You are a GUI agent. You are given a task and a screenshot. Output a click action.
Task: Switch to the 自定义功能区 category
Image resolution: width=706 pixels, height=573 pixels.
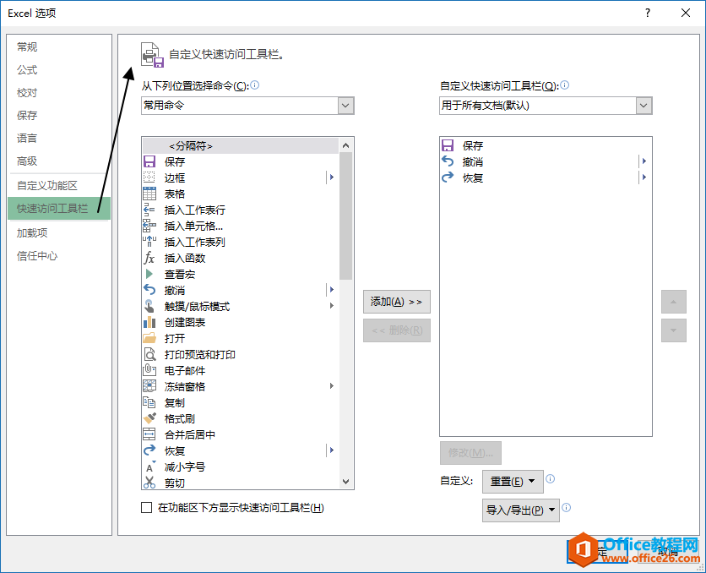(47, 185)
